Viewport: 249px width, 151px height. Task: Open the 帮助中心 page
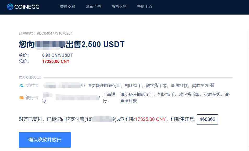tap(145, 7)
